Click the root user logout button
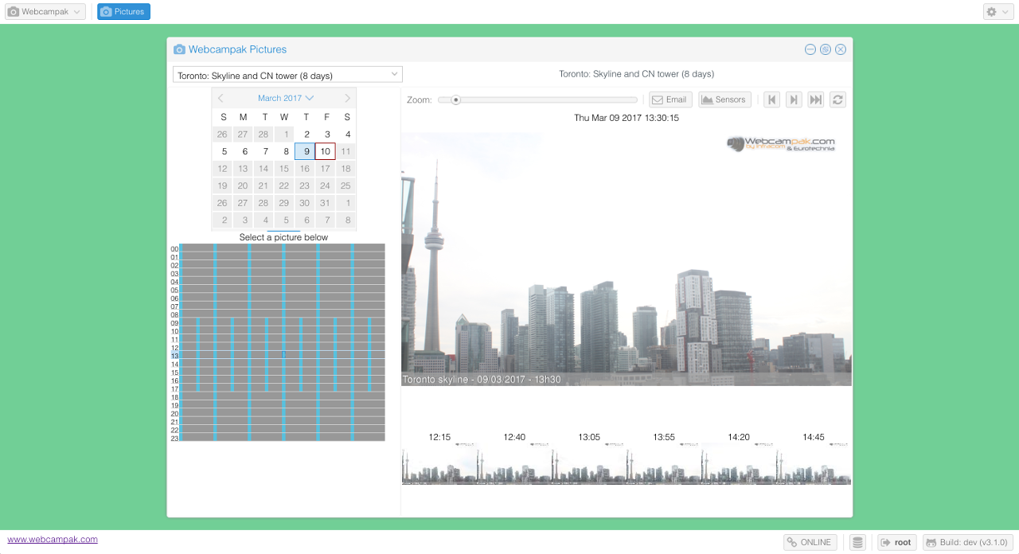 [x=896, y=543]
